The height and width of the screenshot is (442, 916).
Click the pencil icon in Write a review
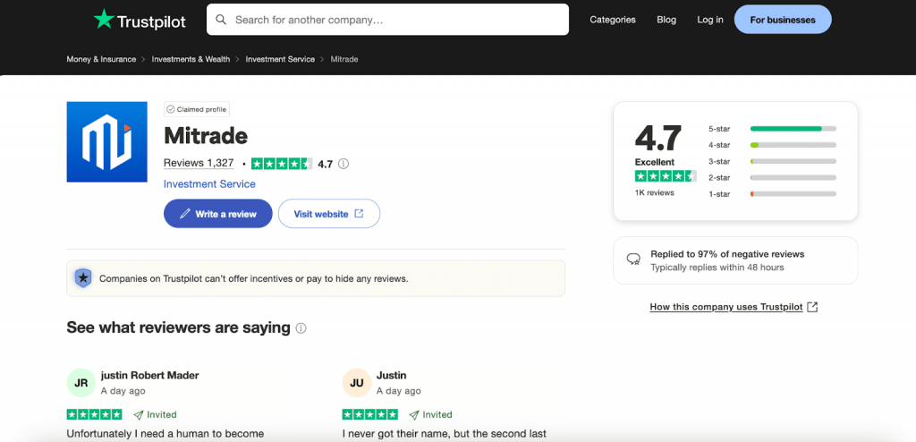(x=184, y=214)
